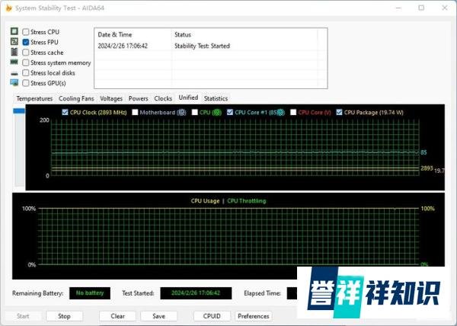Click the CPU chip icon beside Stress CPU
This screenshot has width=457, height=326.
click(x=14, y=31)
